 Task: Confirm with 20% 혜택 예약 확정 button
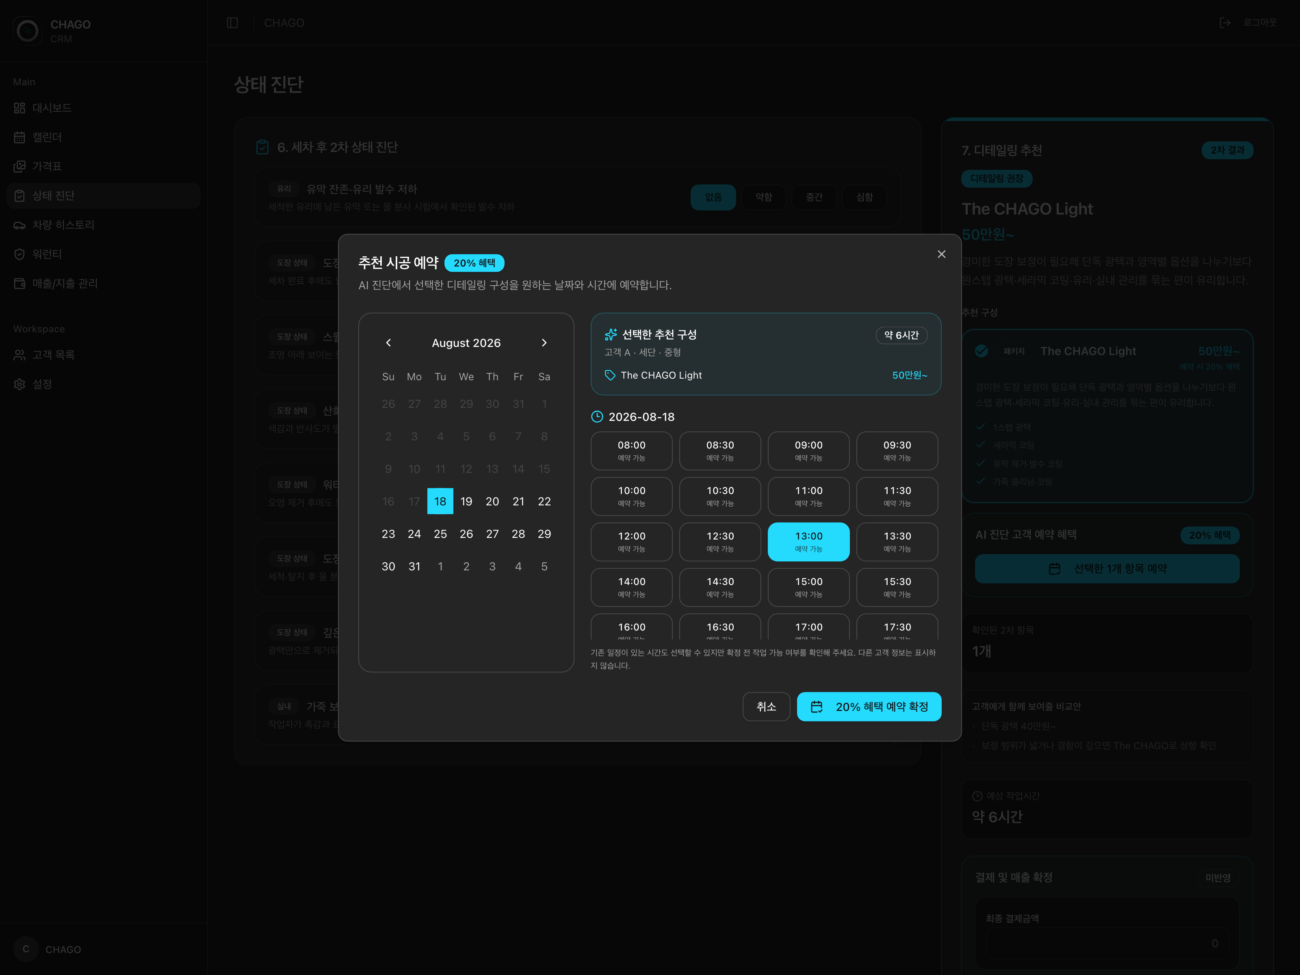(869, 706)
